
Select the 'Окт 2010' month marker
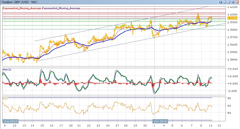click(160, 121)
